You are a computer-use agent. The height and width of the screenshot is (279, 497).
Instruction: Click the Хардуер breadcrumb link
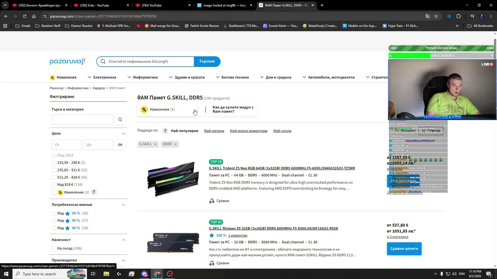tap(99, 88)
